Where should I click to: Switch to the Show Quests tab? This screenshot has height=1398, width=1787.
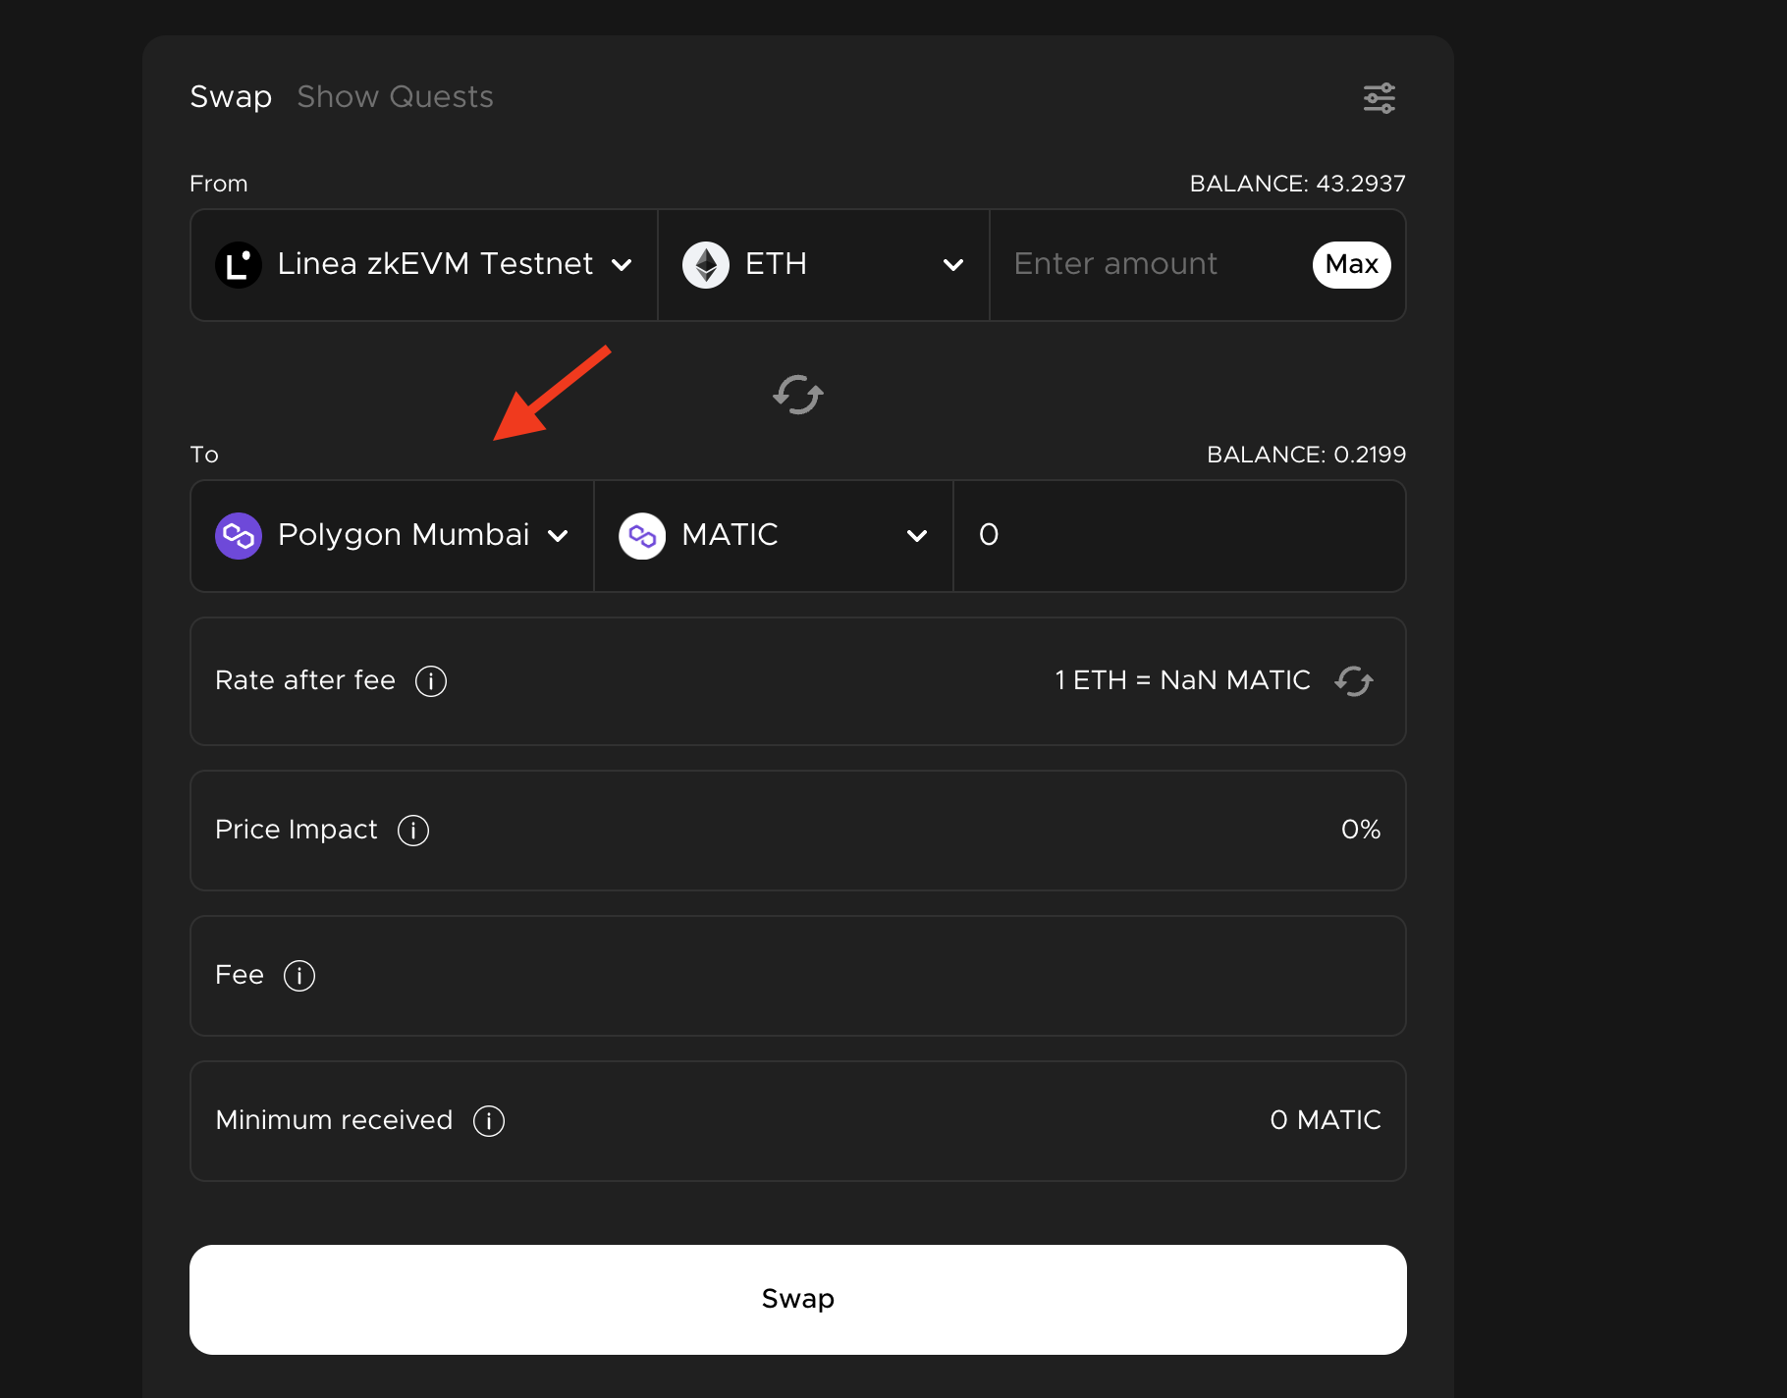395,97
